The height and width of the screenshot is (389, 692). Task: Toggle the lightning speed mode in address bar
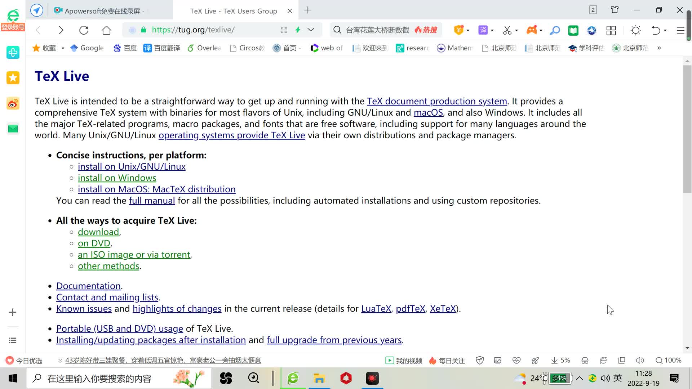(298, 30)
